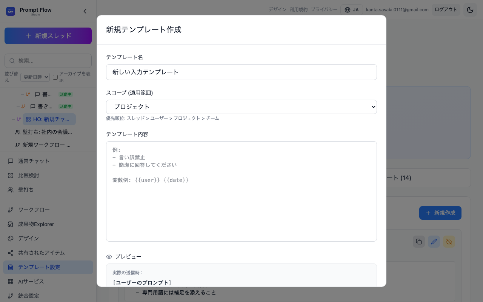Click the 新規作成 button behind the dialog
483x302 pixels.
coord(440,213)
